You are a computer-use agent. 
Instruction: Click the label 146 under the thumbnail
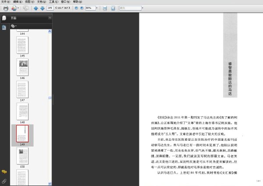coord(22,78)
